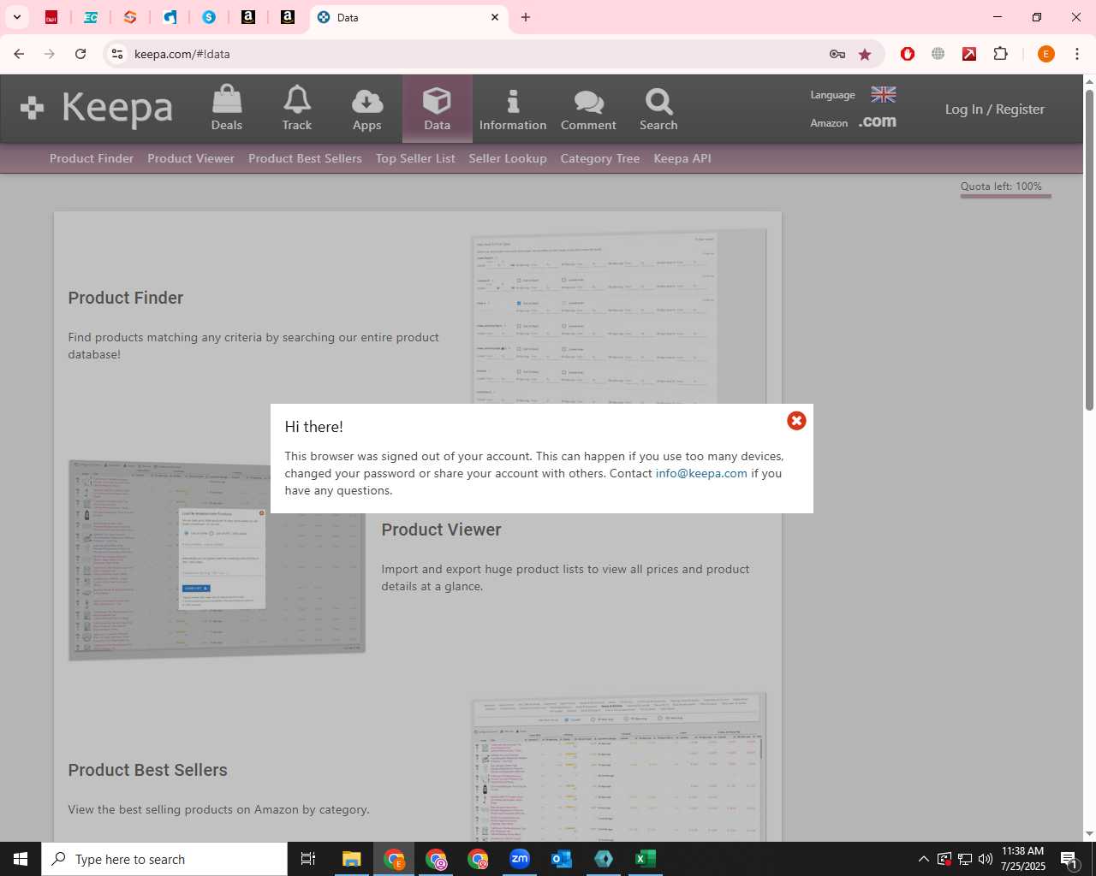Open the Information section
This screenshot has height=876, width=1096.
(513, 109)
